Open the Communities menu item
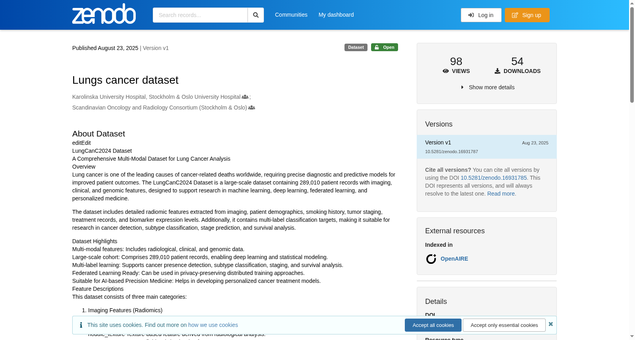This screenshot has width=635, height=340. (x=291, y=15)
